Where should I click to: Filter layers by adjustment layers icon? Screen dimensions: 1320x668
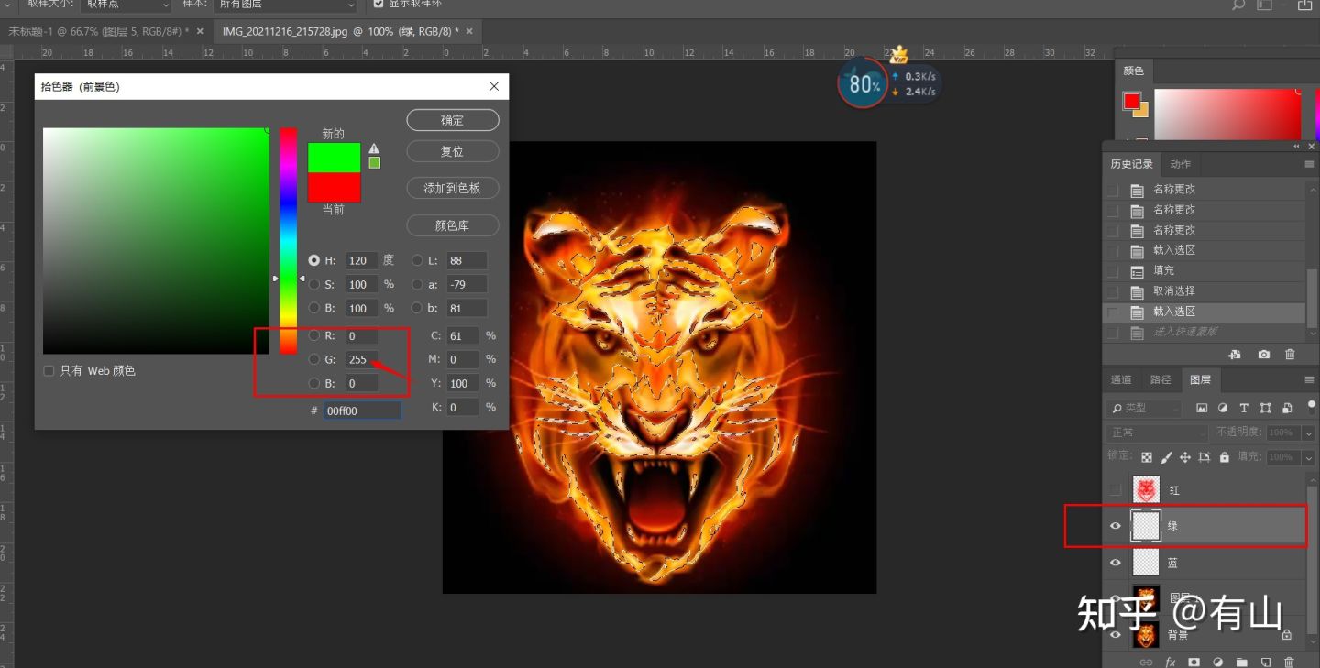point(1223,408)
